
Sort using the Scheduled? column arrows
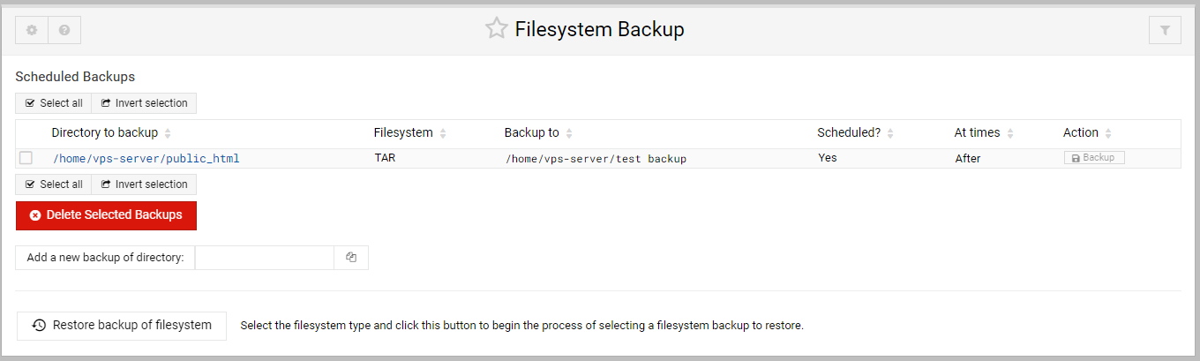click(890, 133)
